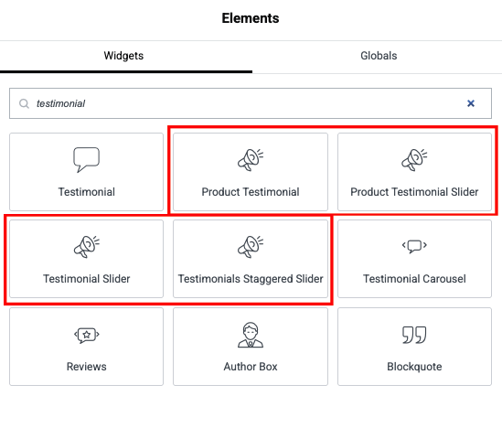
Task: Select the Testimonials Staggered Slider label
Action: [251, 279]
